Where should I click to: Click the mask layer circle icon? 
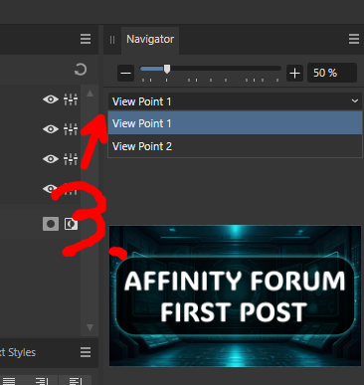[x=51, y=224]
